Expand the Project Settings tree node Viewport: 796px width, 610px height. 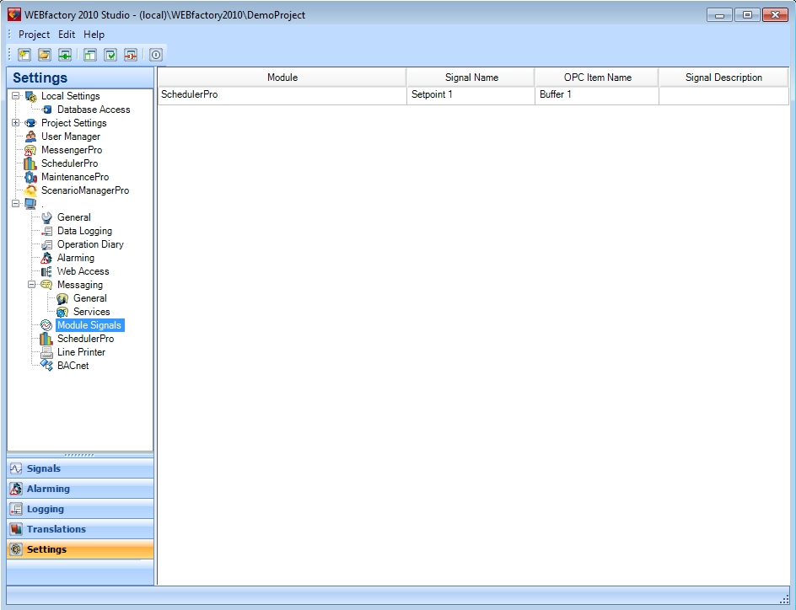pos(16,123)
